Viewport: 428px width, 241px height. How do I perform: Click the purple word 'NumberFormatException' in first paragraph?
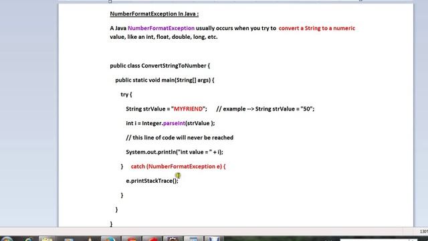point(161,28)
